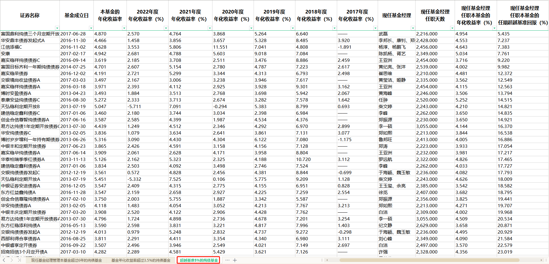Click the previous sheet navigation arrow
The image size is (549, 264).
(x=4, y=260)
